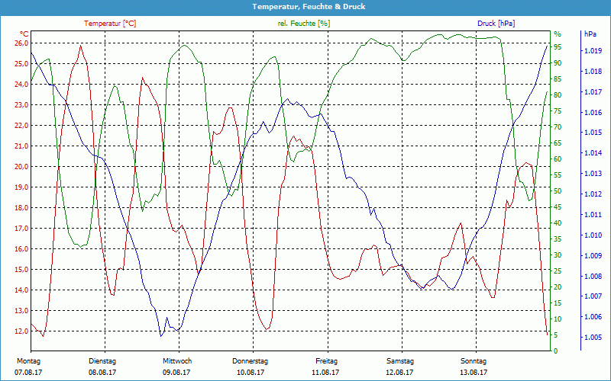Click the 15,0 temperature axis value

click(x=21, y=270)
